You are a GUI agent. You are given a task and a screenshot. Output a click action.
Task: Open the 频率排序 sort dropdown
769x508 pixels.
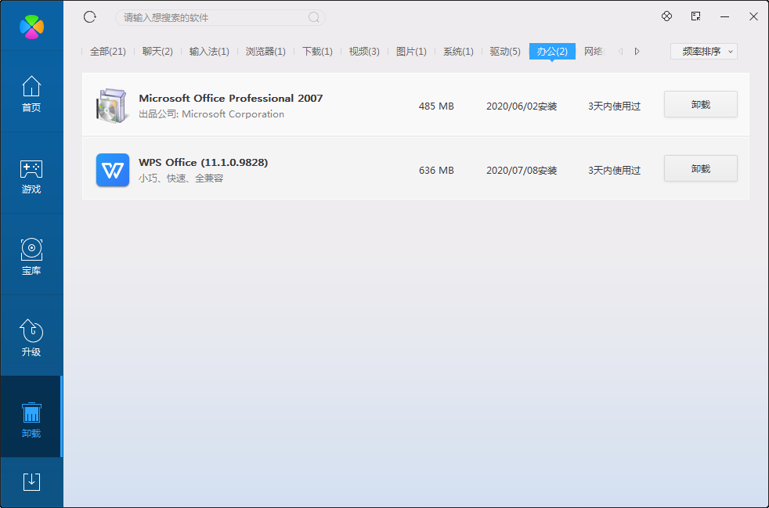point(704,52)
